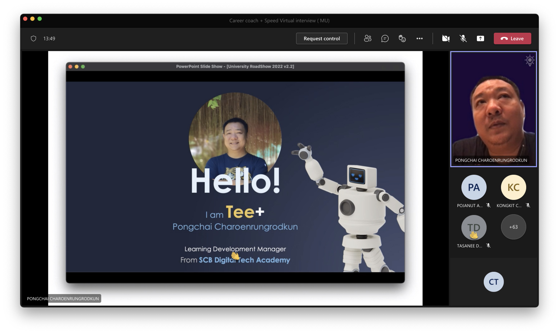
Task: Click muted mic icon beside POJANUT
Action: (488, 206)
